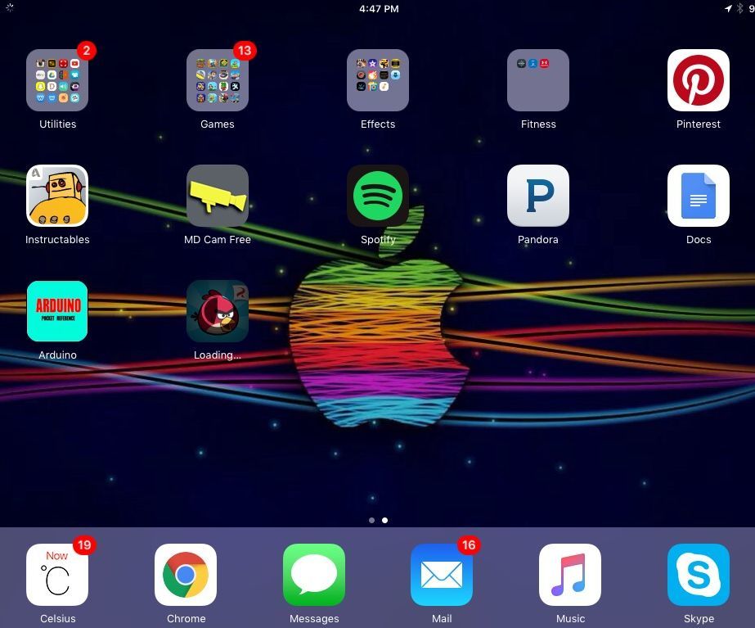Open Celsius weather app in dock
This screenshot has width=755, height=628.
coord(57,575)
